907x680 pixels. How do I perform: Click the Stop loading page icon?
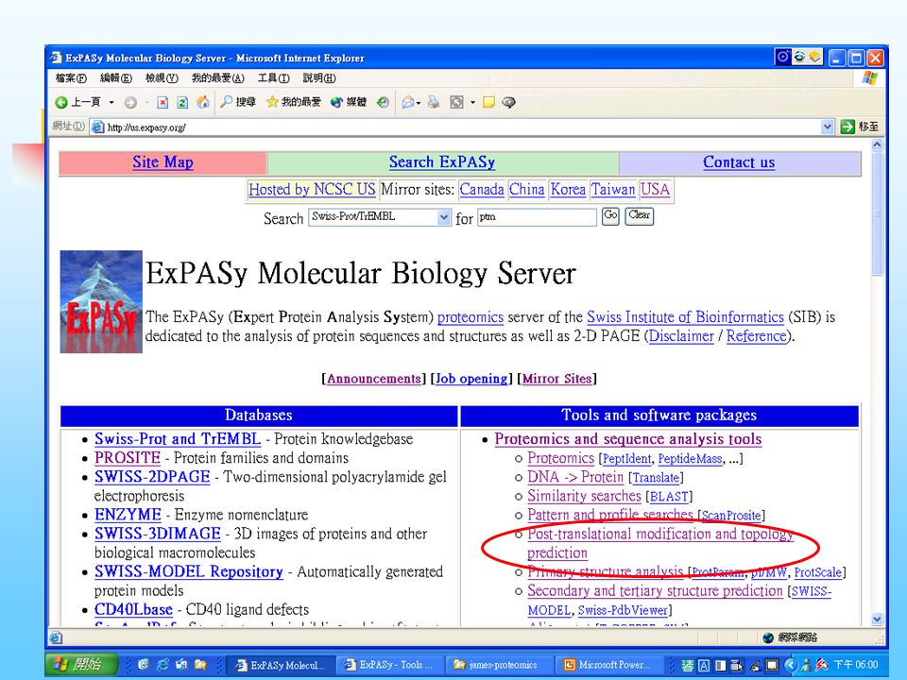tap(163, 102)
